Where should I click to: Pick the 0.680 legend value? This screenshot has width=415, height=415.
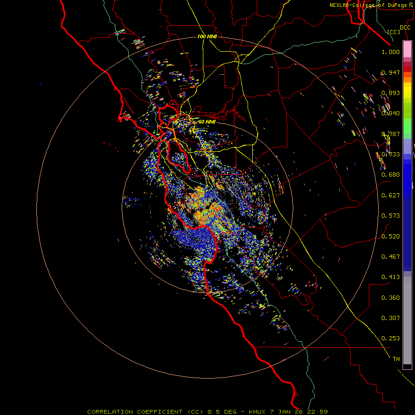point(391,175)
